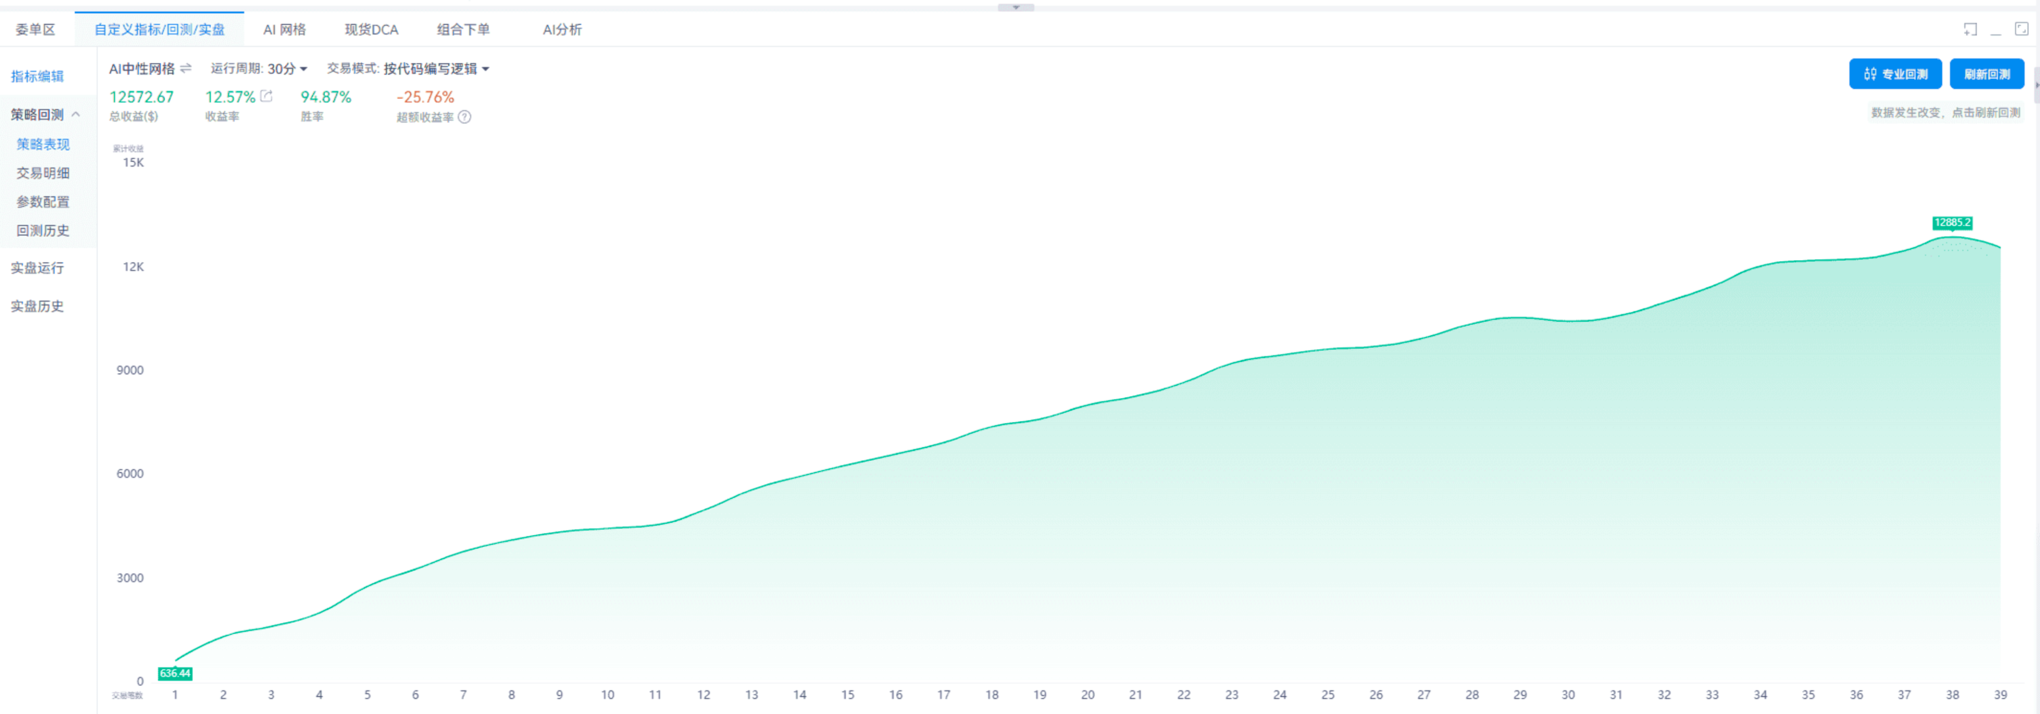Open 参数配置 in the sidebar
Image resolution: width=2040 pixels, height=714 pixels.
coord(43,202)
